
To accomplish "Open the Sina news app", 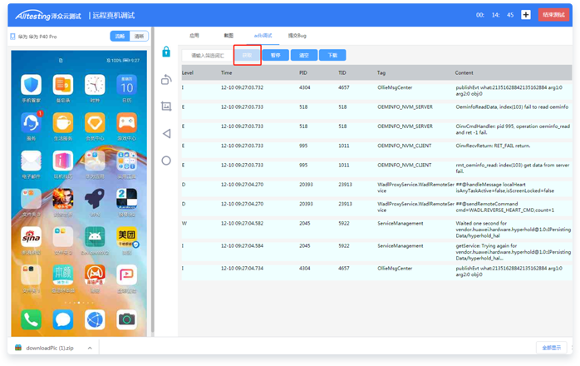I will tap(31, 237).
